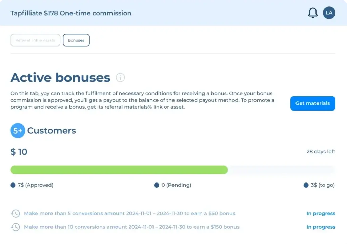Click the Approved legend dot
This screenshot has height=244, width=347.
coord(12,185)
